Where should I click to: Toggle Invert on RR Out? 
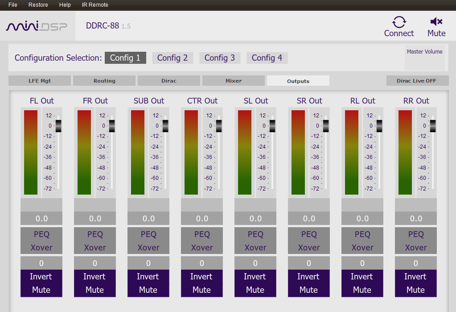[416, 276]
